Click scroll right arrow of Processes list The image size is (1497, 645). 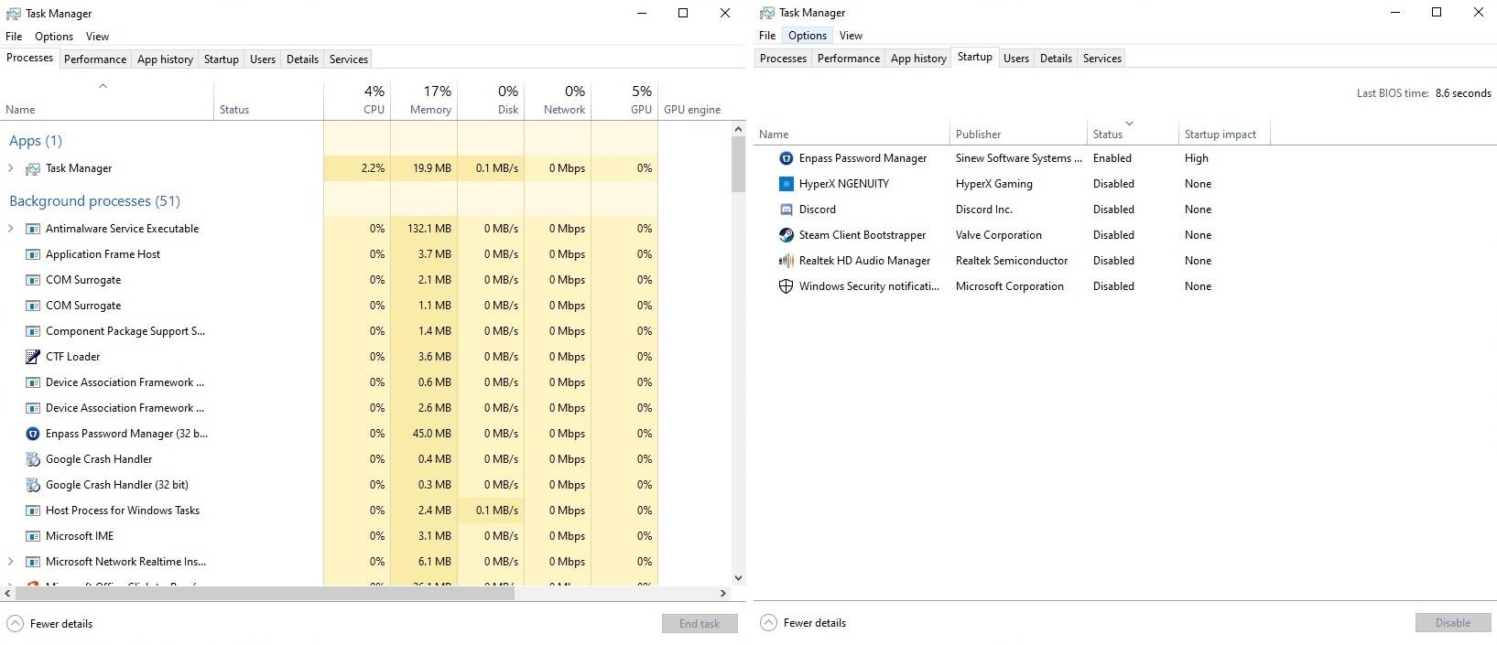[723, 594]
